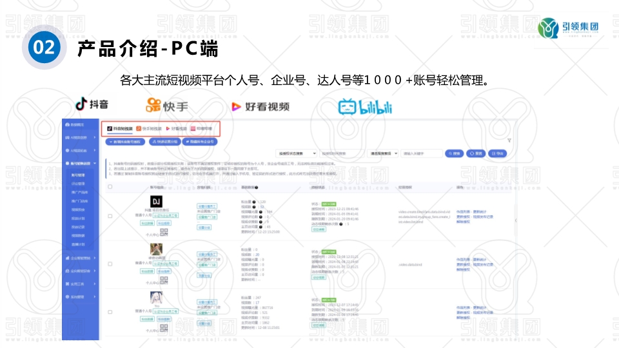Select 评论管理 in the sidebar submenu
Screen dimensions: 619x348
pyautogui.click(x=78, y=184)
